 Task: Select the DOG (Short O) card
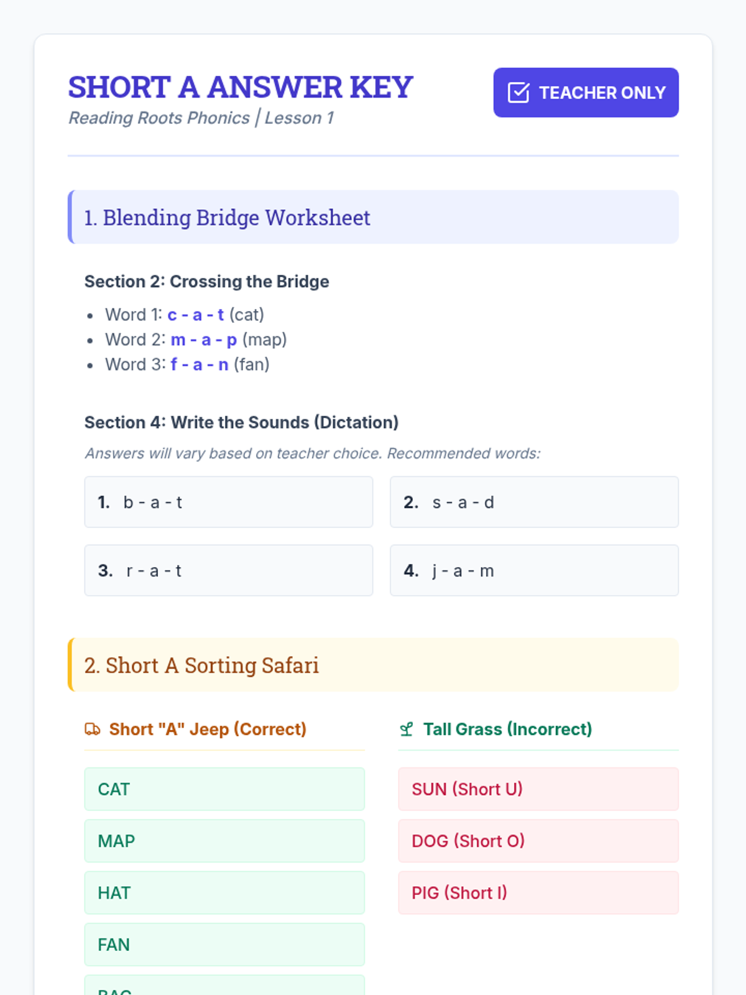[x=538, y=841]
